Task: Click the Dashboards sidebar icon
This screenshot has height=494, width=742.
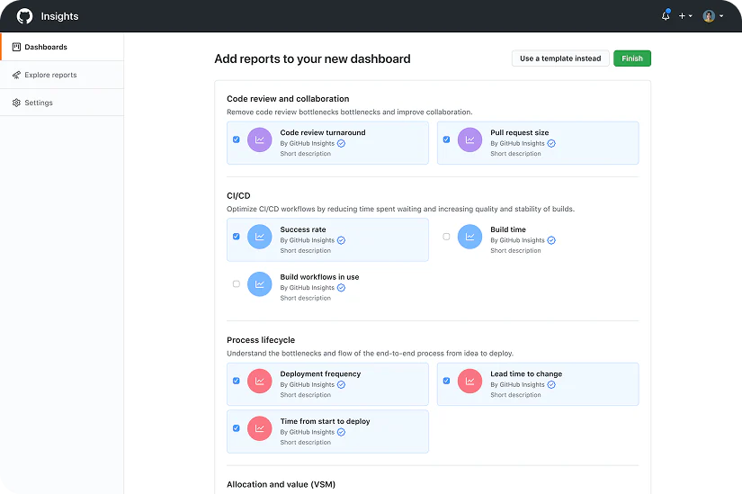Action: [16, 47]
